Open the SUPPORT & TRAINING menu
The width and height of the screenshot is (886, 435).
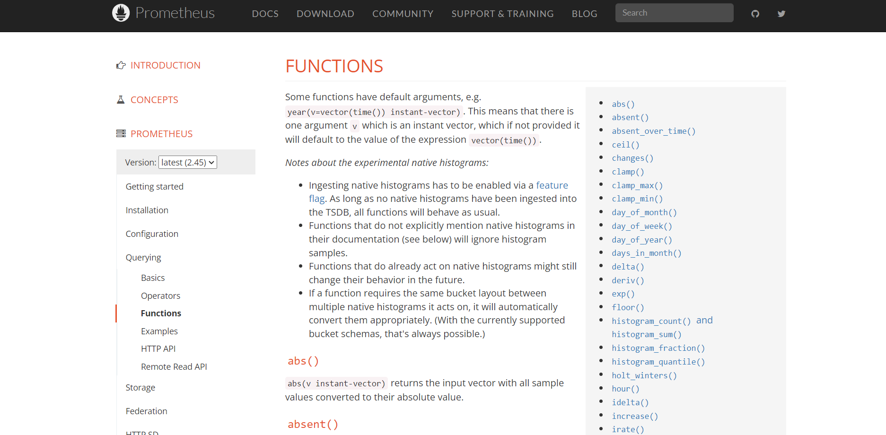click(x=502, y=14)
